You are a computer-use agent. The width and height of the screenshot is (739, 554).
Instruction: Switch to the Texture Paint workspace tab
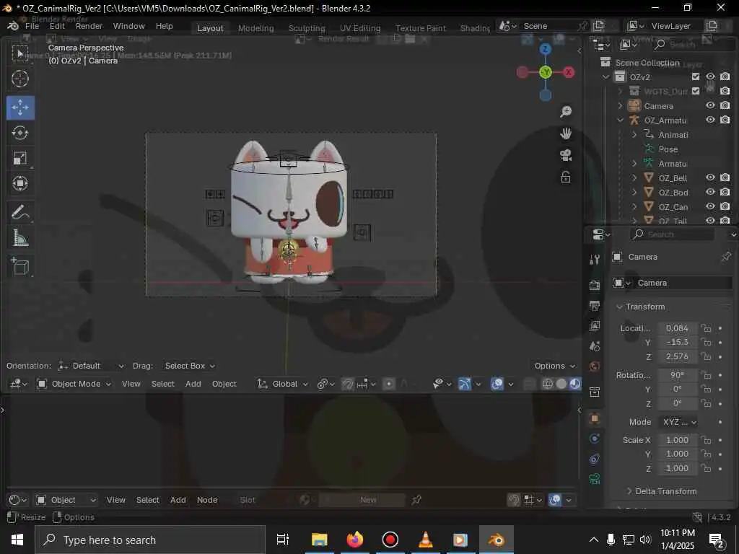click(x=421, y=28)
